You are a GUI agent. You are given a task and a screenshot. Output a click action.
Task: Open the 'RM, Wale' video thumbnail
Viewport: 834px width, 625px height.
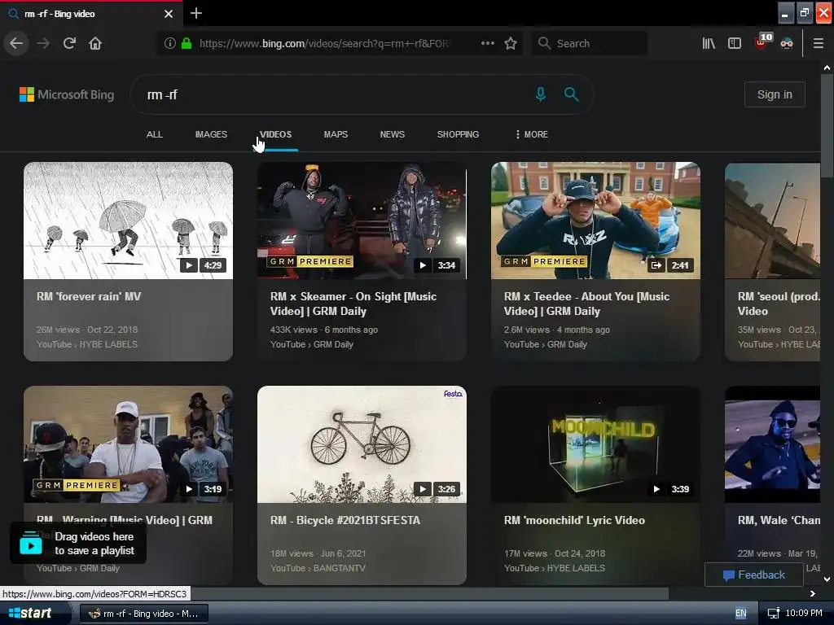(772, 444)
